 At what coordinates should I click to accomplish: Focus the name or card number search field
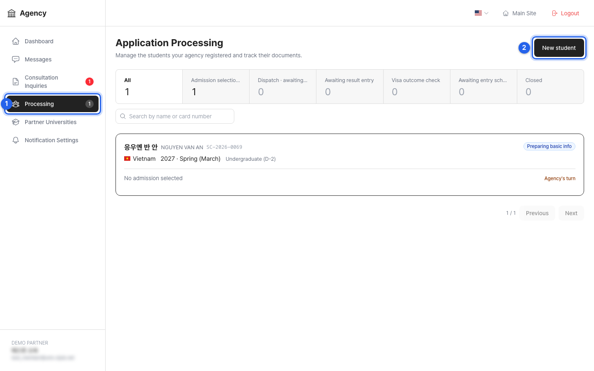[x=175, y=116]
